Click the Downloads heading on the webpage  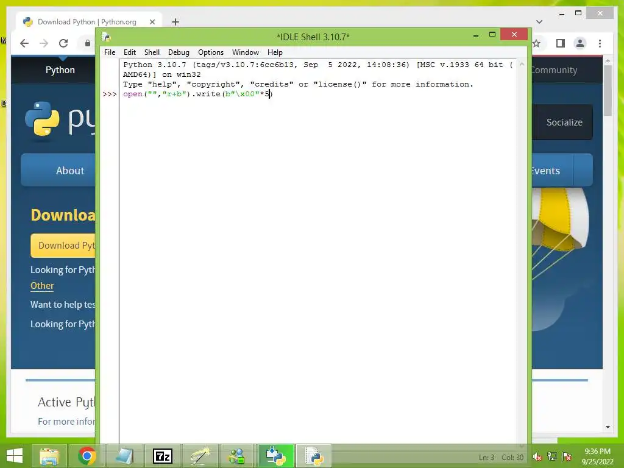click(63, 215)
